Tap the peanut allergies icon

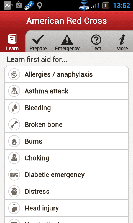(x=14, y=74)
